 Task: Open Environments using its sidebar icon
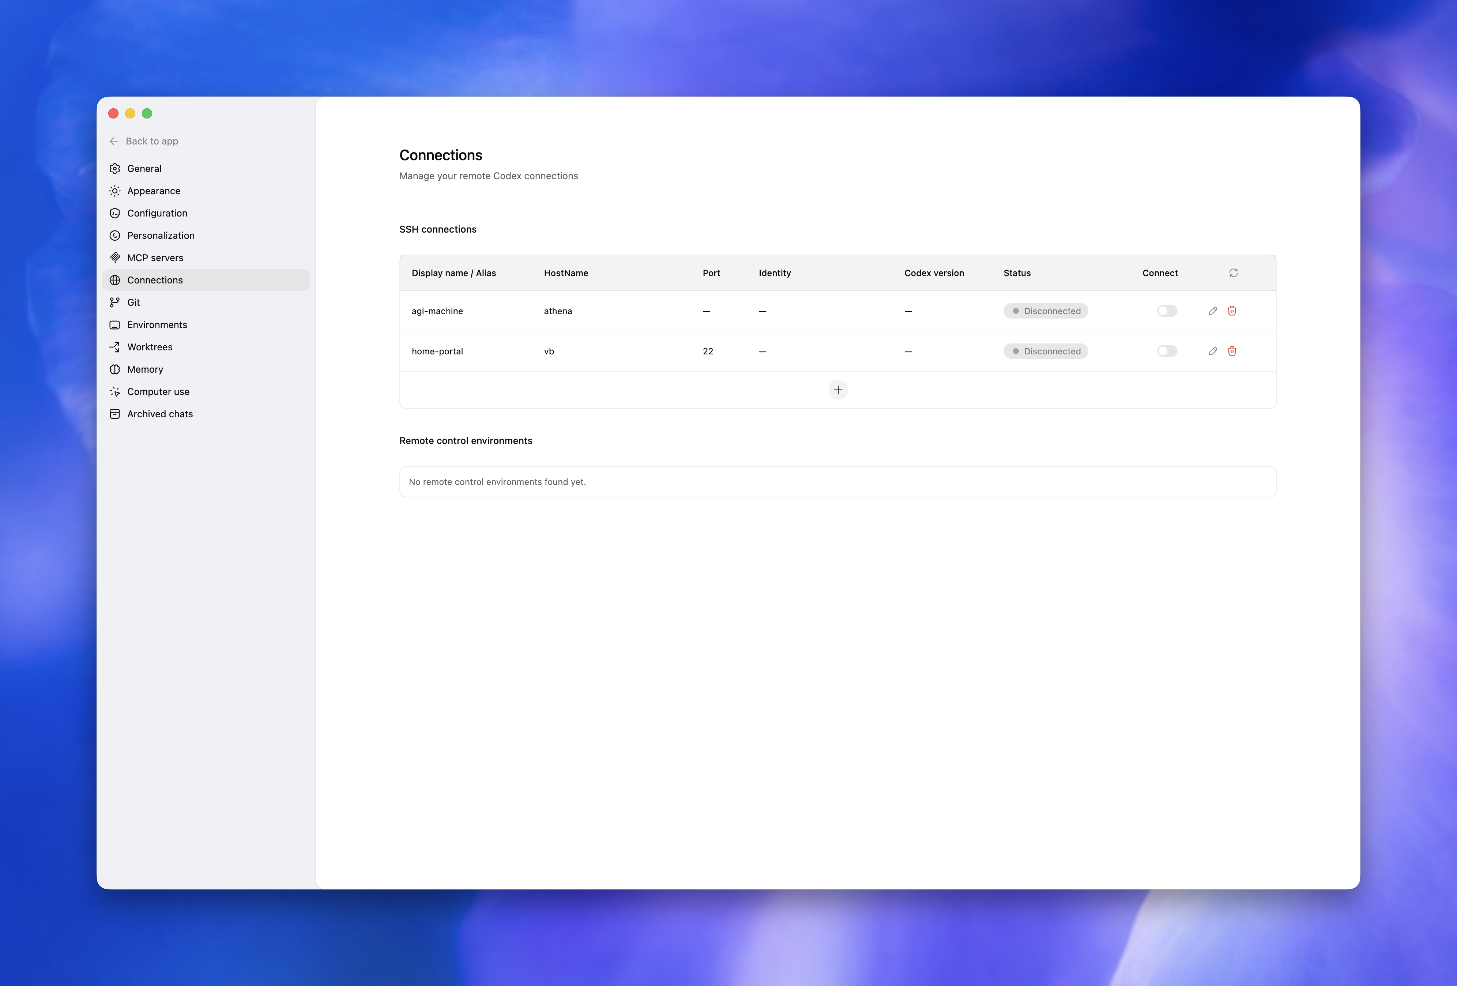tap(115, 325)
